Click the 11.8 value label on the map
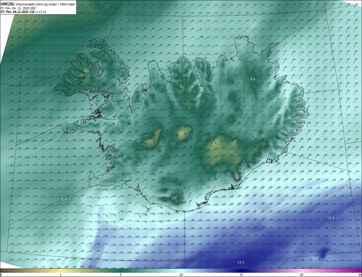Image resolution: width=362 pixels, height=277 pixels. pos(315,259)
